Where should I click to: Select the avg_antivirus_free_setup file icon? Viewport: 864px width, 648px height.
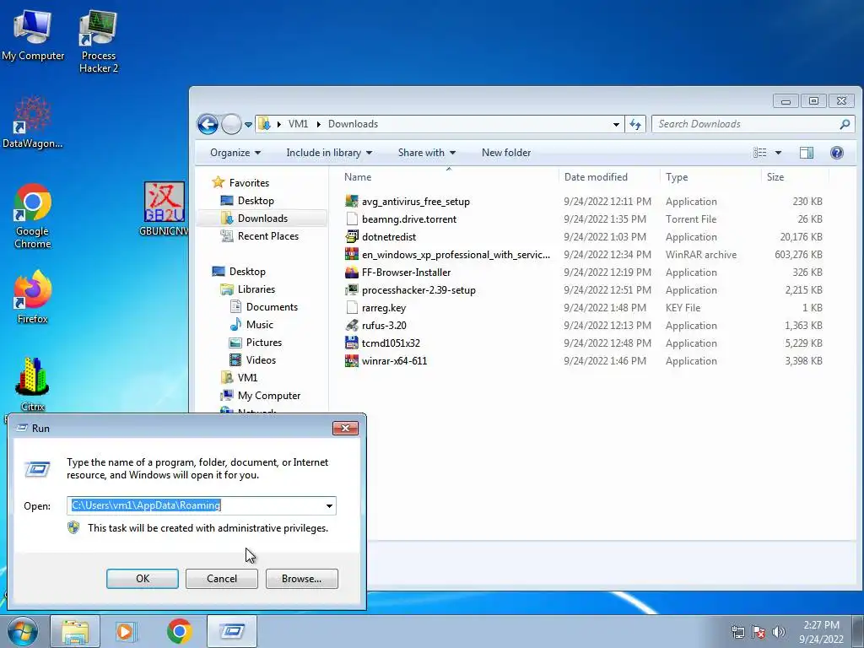pos(352,201)
